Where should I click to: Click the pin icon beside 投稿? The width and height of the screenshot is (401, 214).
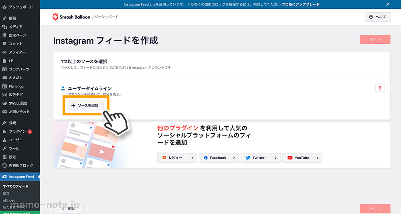point(4,18)
